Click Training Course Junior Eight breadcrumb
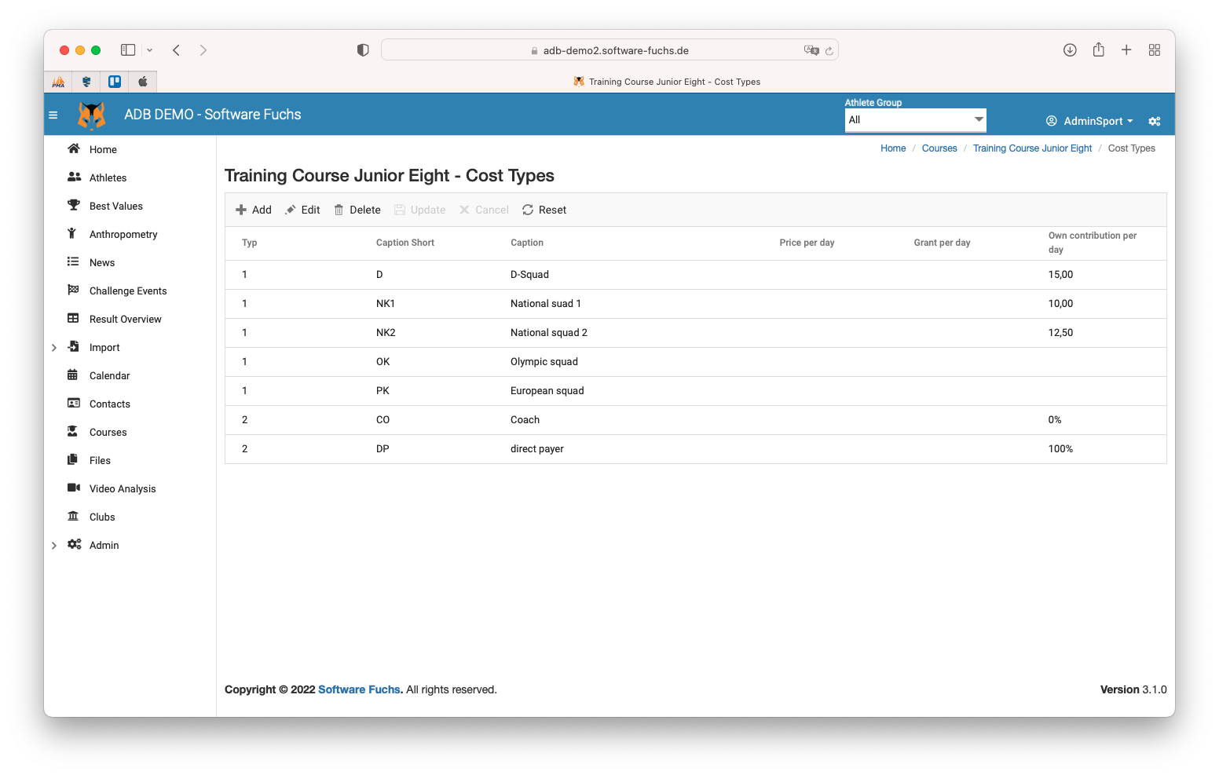1219x775 pixels. tap(1032, 148)
